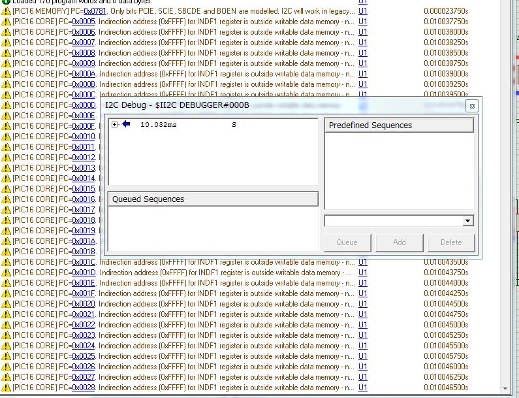
Task: Click warning icon on PC=0x0013 row
Action: click(x=6, y=168)
